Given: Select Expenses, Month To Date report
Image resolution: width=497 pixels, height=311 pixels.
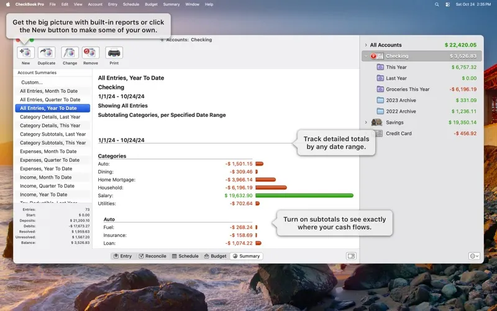Looking at the screenshot, I should (53, 151).
